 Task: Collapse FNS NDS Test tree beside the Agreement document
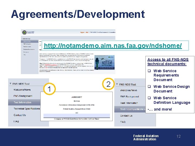tap(11, 84)
